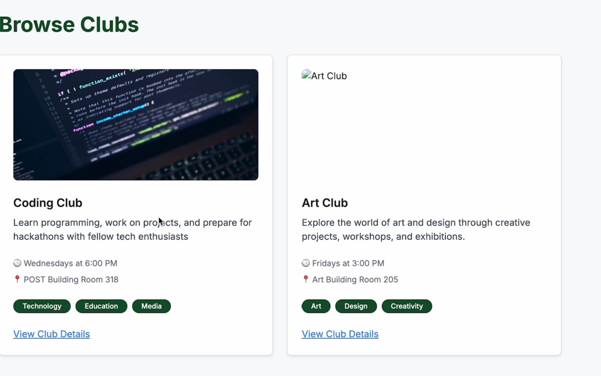
Task: Click the red pin icon near POST Building Room 318
Action: (18, 279)
